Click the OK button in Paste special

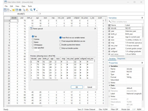pyautogui.click(x=77, y=87)
